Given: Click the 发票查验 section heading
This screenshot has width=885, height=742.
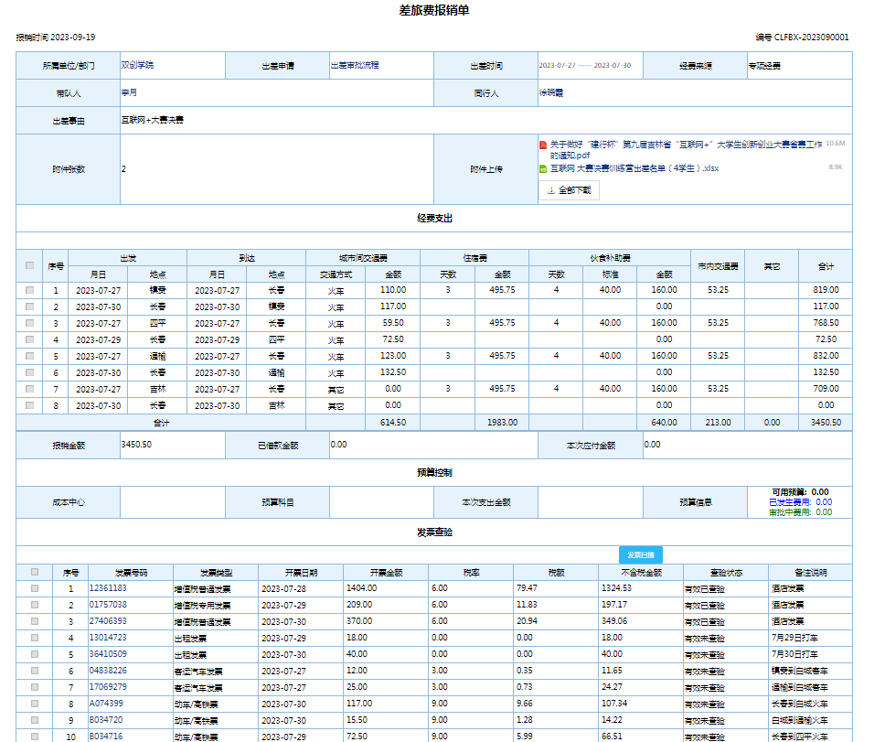Looking at the screenshot, I should [434, 532].
